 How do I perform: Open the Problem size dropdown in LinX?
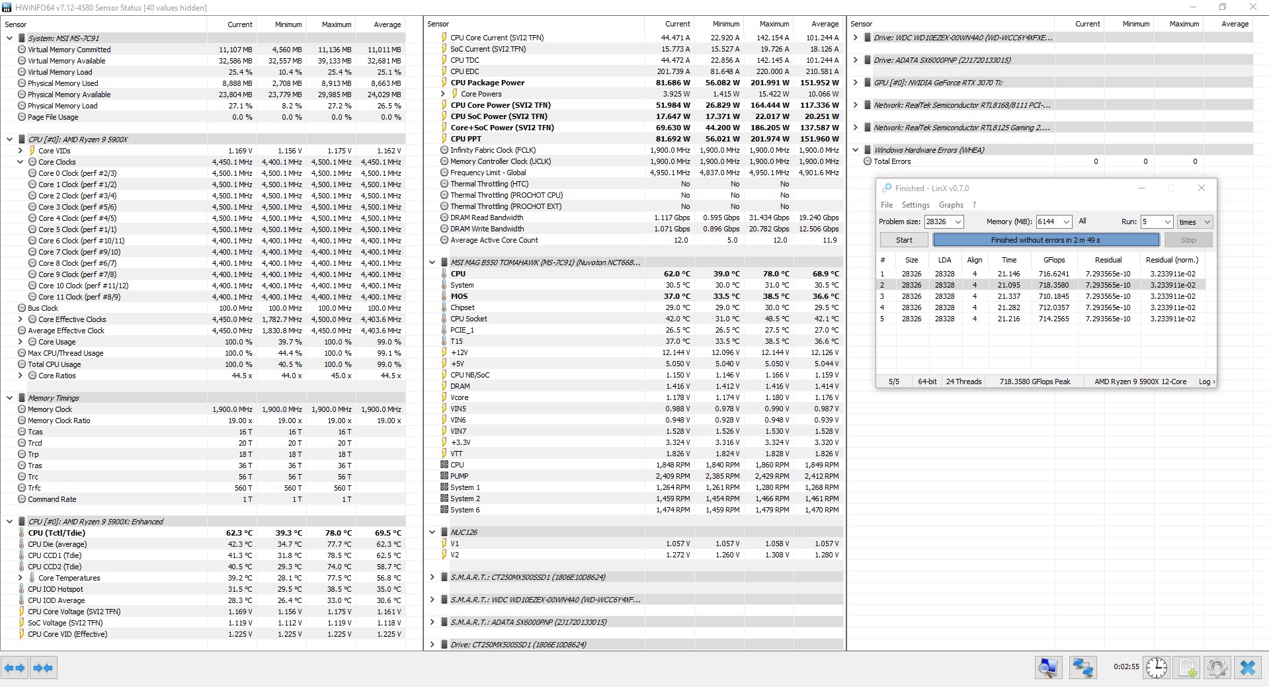(958, 222)
